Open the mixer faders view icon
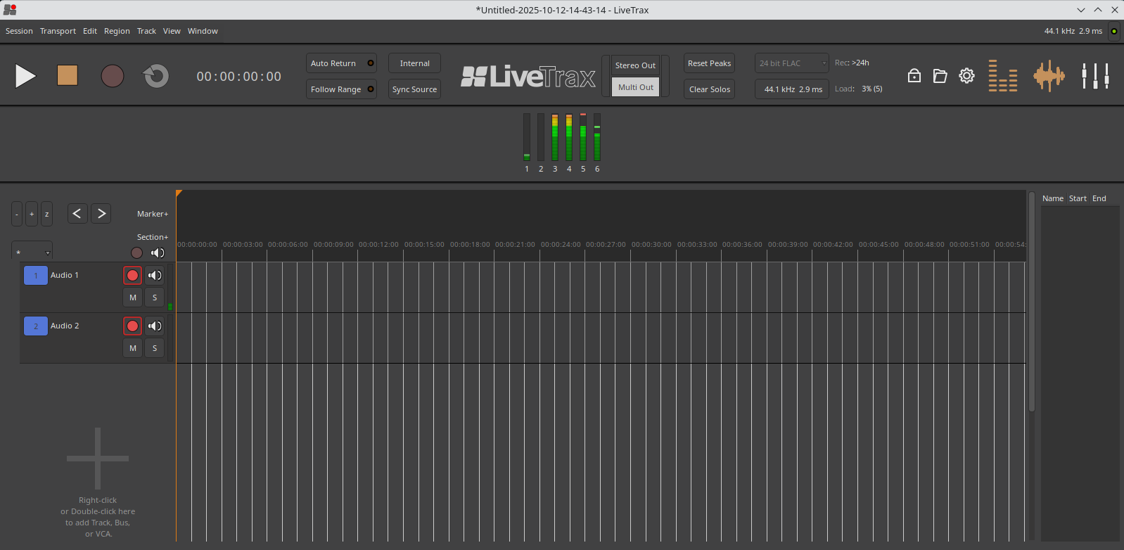Image resolution: width=1124 pixels, height=550 pixels. pos(1095,76)
